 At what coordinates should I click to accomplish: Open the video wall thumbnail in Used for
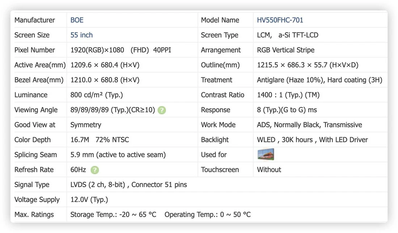pos(266,154)
